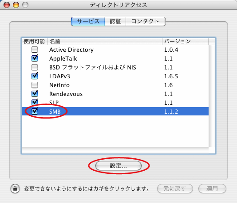Click the 元に戻す revert button

pyautogui.click(x=175, y=188)
